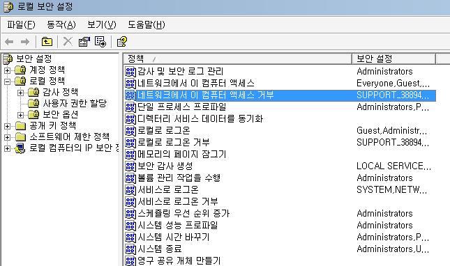Screen dimensions: 450x266
Task: Click the 보안 설정 root node icon
Action: (8, 59)
